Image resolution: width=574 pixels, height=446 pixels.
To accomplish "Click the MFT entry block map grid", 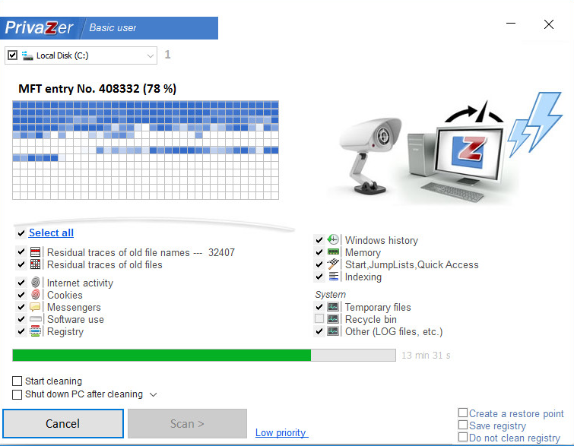I will click(145, 150).
